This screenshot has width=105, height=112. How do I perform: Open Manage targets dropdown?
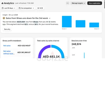(x=78, y=3)
